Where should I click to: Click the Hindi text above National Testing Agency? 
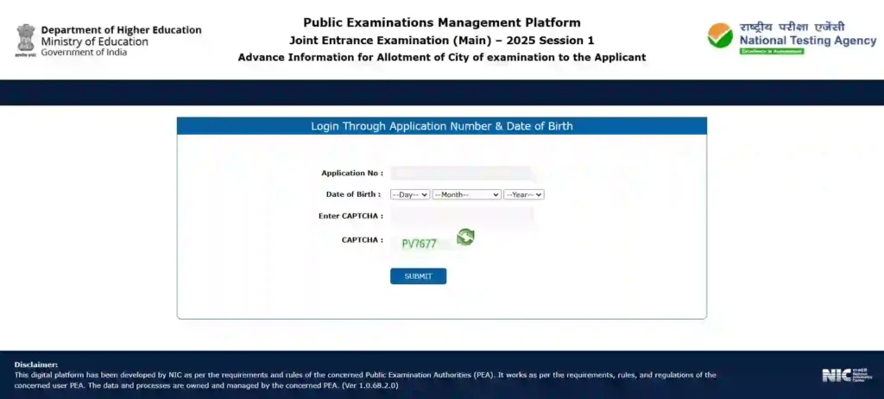pyautogui.click(x=792, y=27)
